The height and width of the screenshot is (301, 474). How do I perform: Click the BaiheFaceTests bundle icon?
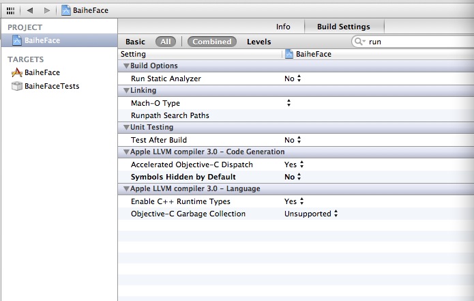tap(17, 86)
